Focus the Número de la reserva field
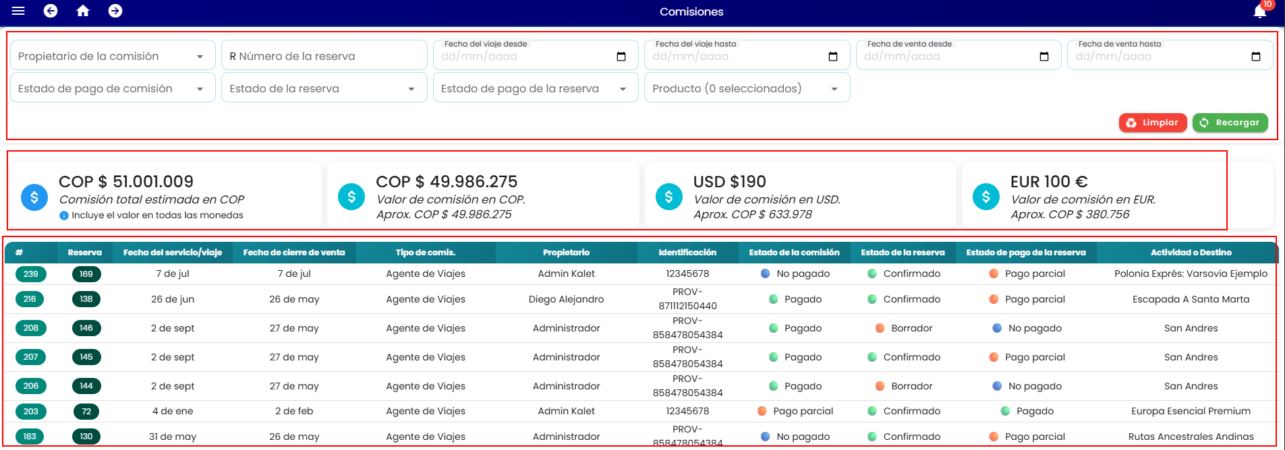 [324, 55]
